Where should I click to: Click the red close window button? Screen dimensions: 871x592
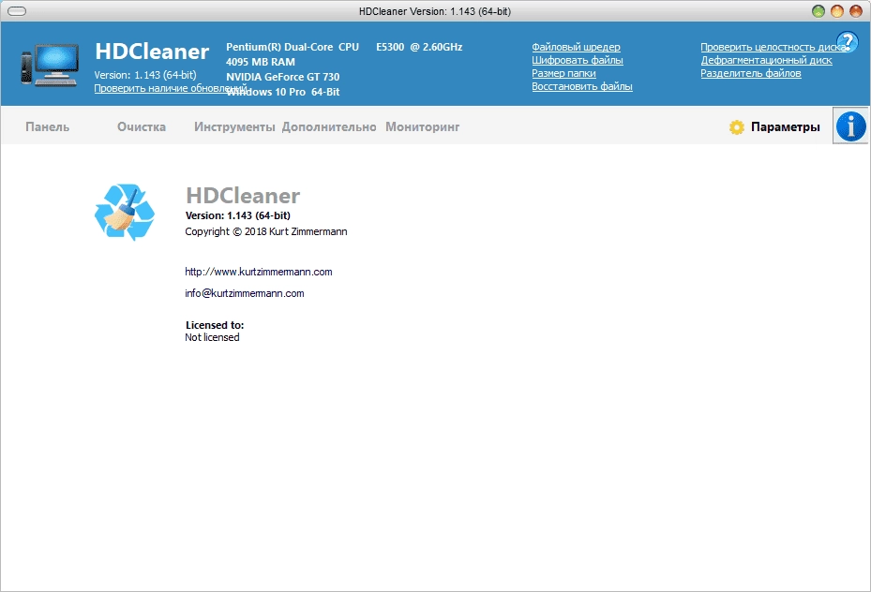pos(856,11)
